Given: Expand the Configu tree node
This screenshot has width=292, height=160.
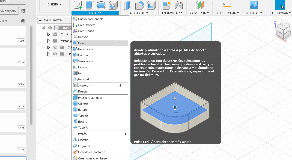Looking at the screenshot, I should point(48,34).
